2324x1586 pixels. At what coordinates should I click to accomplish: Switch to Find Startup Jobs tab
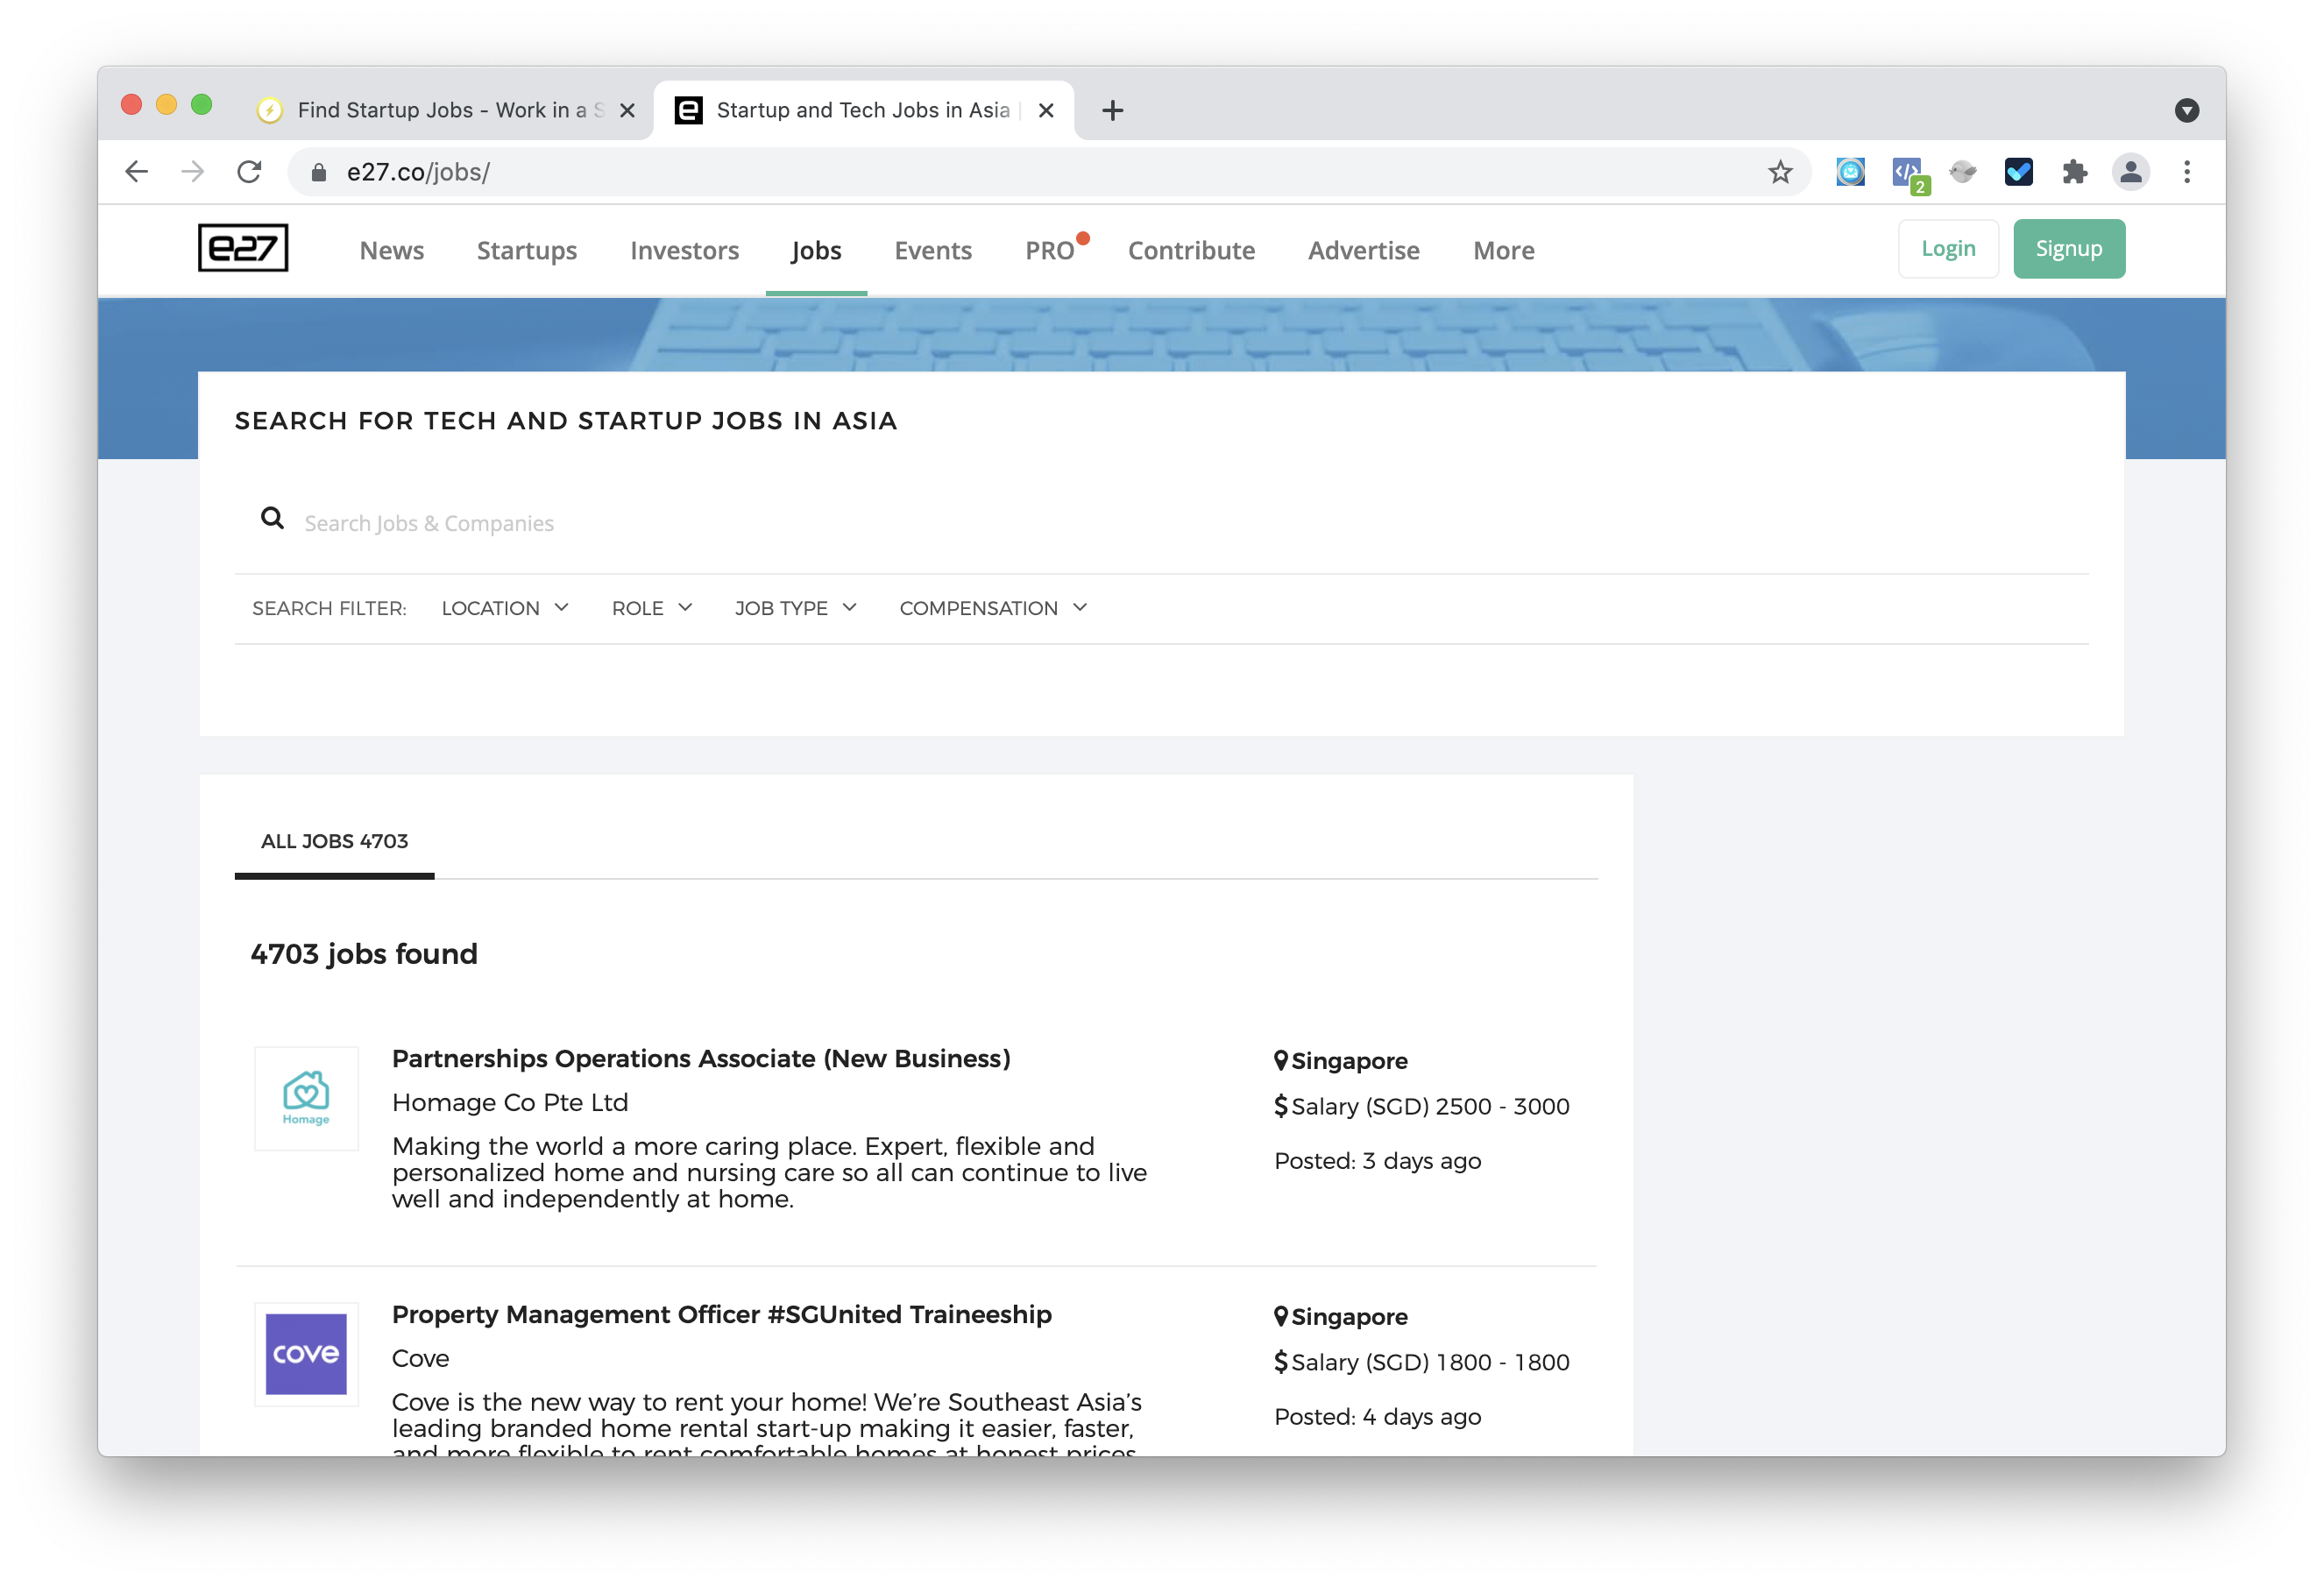click(440, 110)
